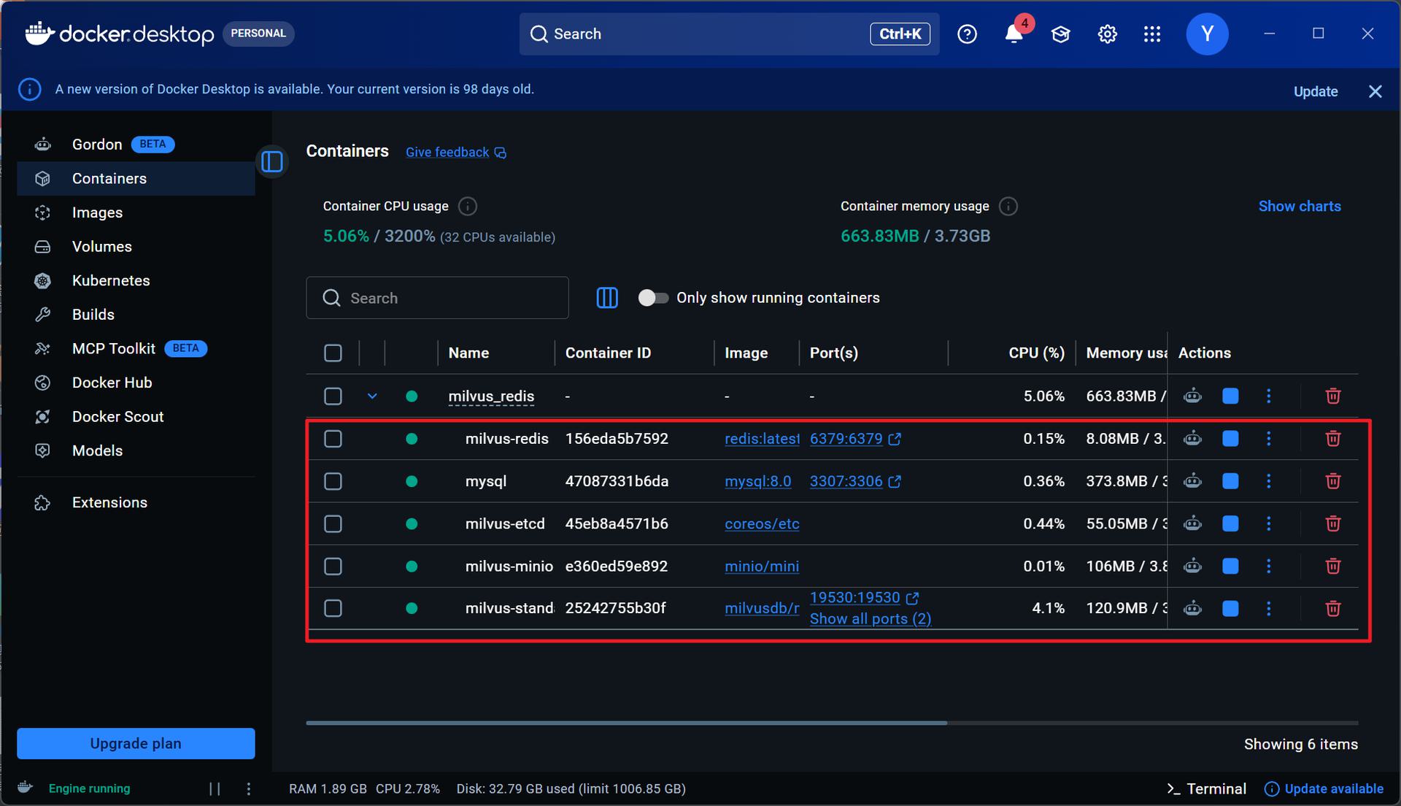Open more actions menu for mysql container

[x=1269, y=481]
